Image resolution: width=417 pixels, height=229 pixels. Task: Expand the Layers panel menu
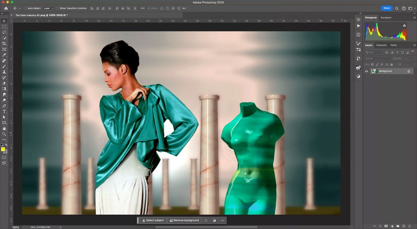click(414, 45)
